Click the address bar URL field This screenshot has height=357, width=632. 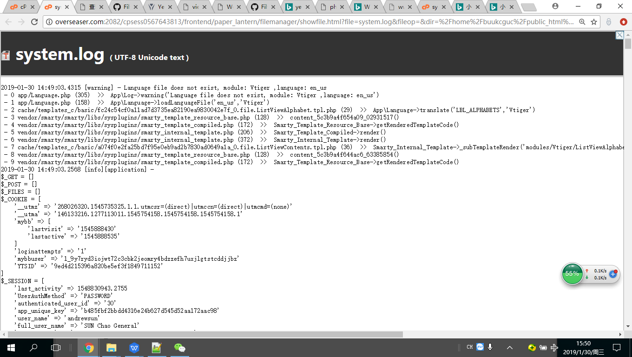314,22
